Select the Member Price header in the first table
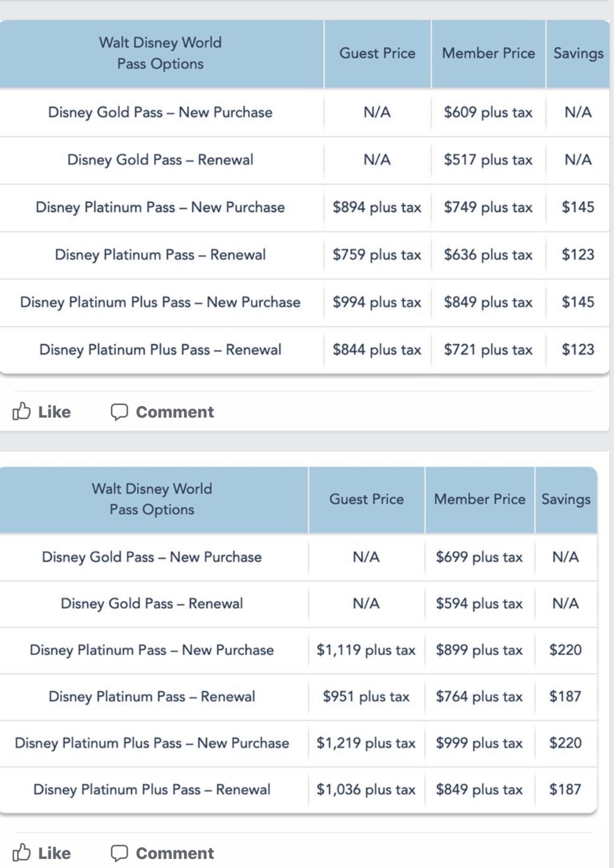Screen dimensions: 614x868 (488, 53)
